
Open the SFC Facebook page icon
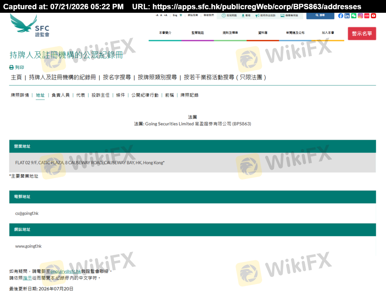(341, 16)
